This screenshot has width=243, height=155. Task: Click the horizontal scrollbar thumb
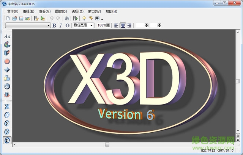(x=107, y=144)
